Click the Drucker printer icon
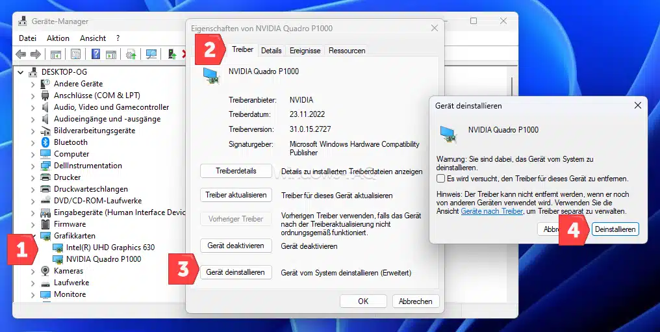 click(45, 177)
